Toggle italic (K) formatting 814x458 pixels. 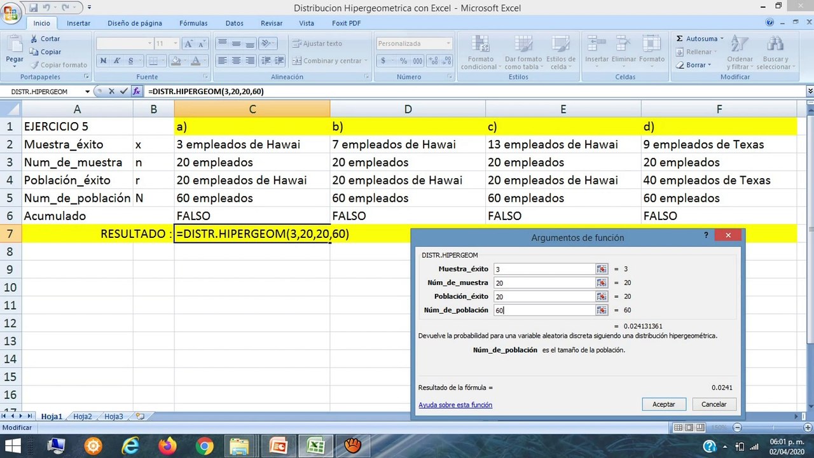tap(117, 61)
